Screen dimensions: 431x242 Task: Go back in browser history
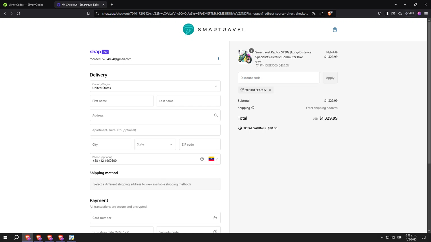pyautogui.click(x=5, y=13)
